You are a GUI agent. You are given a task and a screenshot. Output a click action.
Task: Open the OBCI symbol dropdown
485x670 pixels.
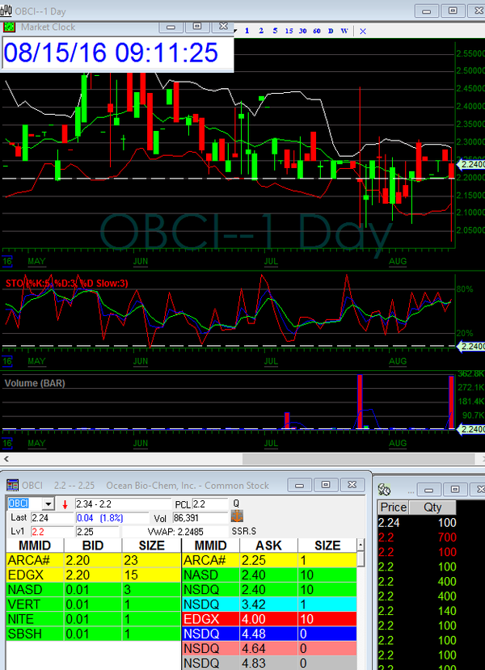tap(49, 504)
